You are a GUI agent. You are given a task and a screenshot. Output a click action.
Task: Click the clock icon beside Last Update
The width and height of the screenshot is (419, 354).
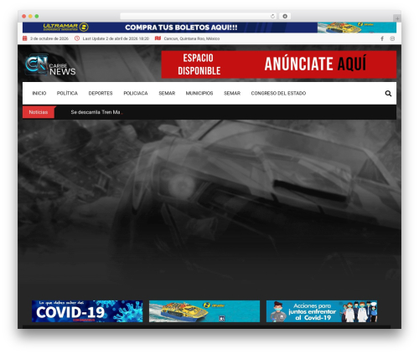[x=77, y=38]
